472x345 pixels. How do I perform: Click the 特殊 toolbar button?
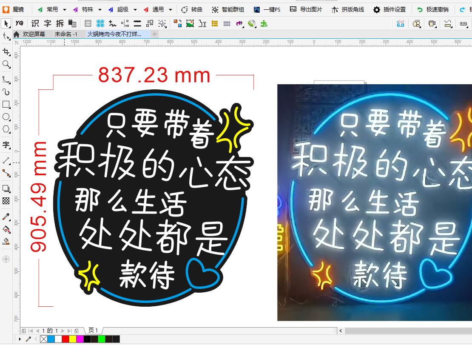coord(83,10)
